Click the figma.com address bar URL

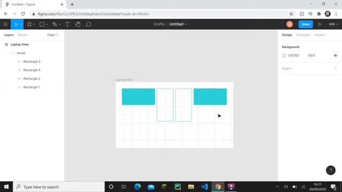click(x=94, y=14)
